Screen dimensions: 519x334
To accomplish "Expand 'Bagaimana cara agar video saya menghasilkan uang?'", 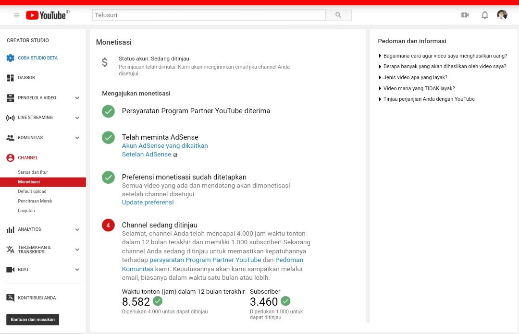I will [x=443, y=56].
